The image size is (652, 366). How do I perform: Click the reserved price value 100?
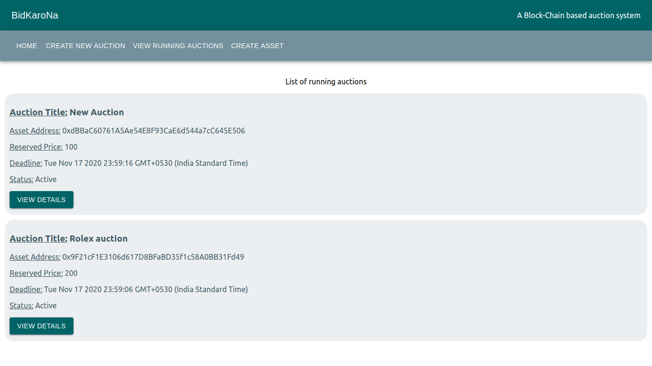(x=71, y=147)
